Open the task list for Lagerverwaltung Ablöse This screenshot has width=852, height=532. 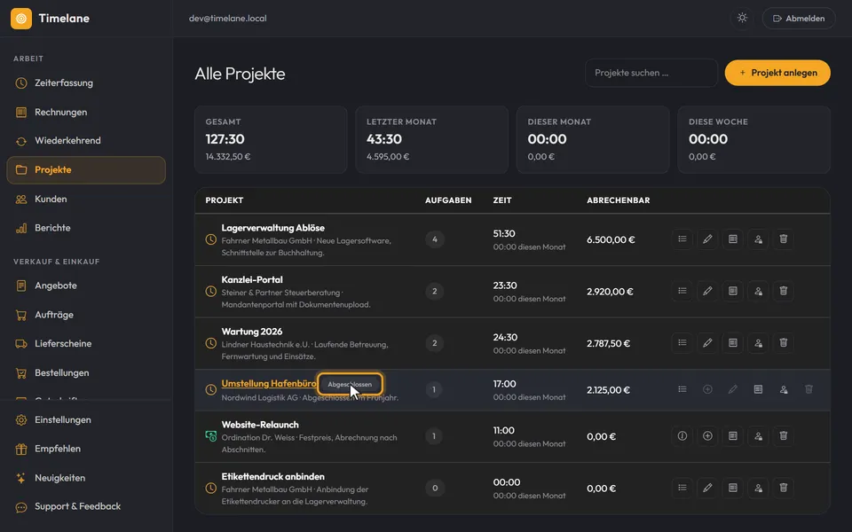click(682, 239)
